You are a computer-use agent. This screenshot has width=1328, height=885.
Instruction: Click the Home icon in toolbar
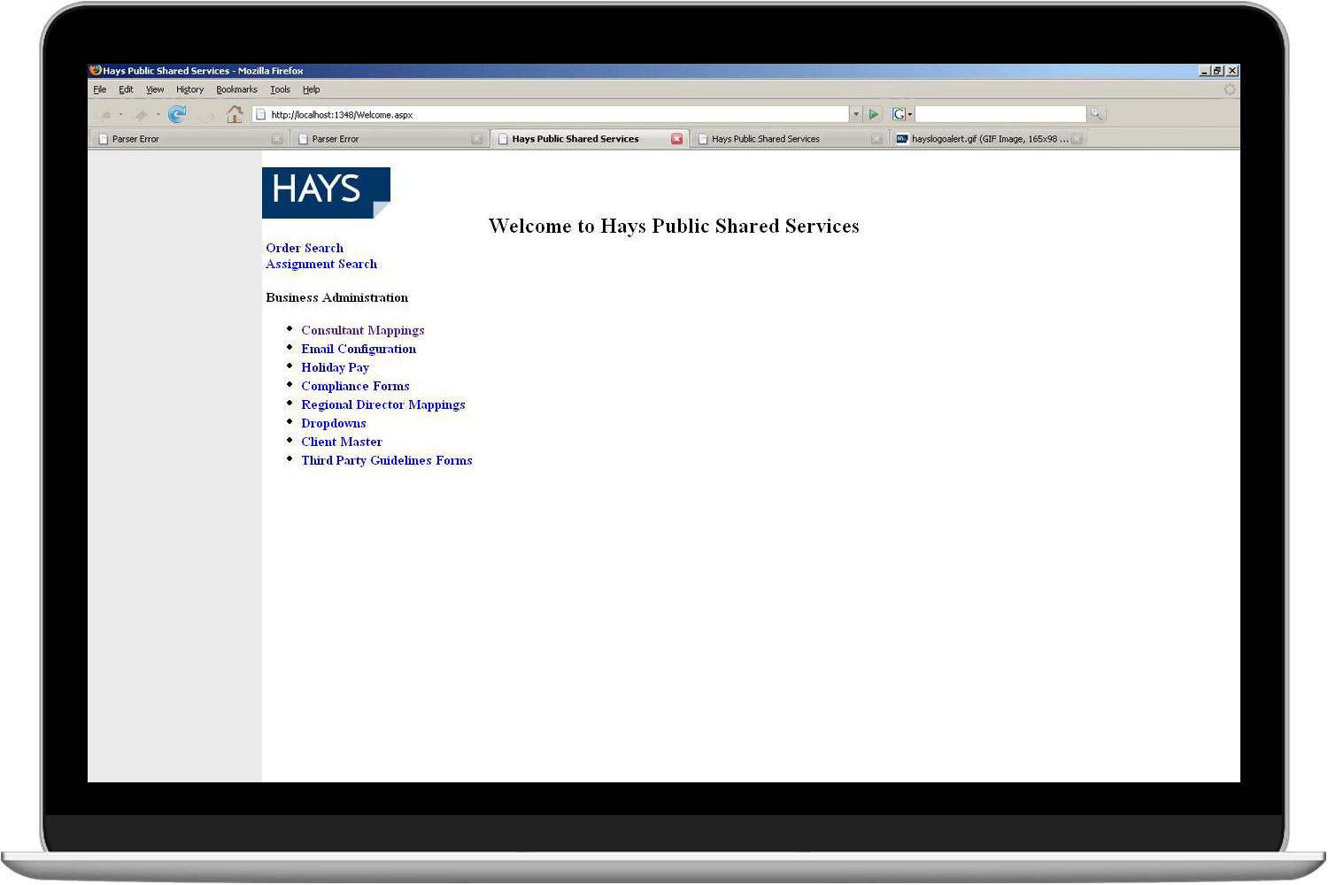[x=235, y=114]
